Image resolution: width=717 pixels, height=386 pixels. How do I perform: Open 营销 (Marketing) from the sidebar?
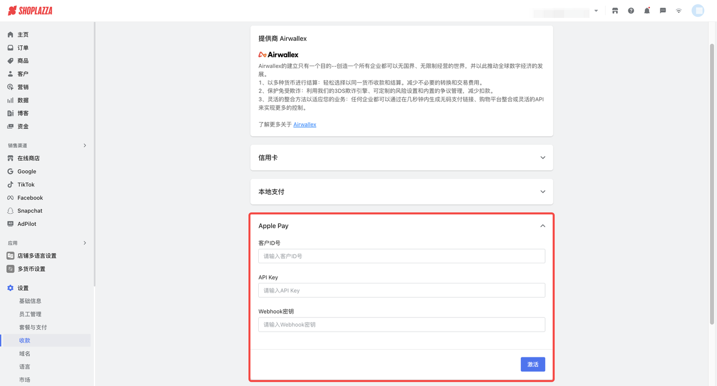[9, 87]
